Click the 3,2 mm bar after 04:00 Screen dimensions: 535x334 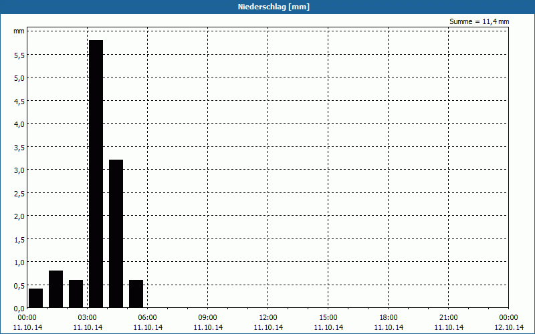(x=116, y=234)
